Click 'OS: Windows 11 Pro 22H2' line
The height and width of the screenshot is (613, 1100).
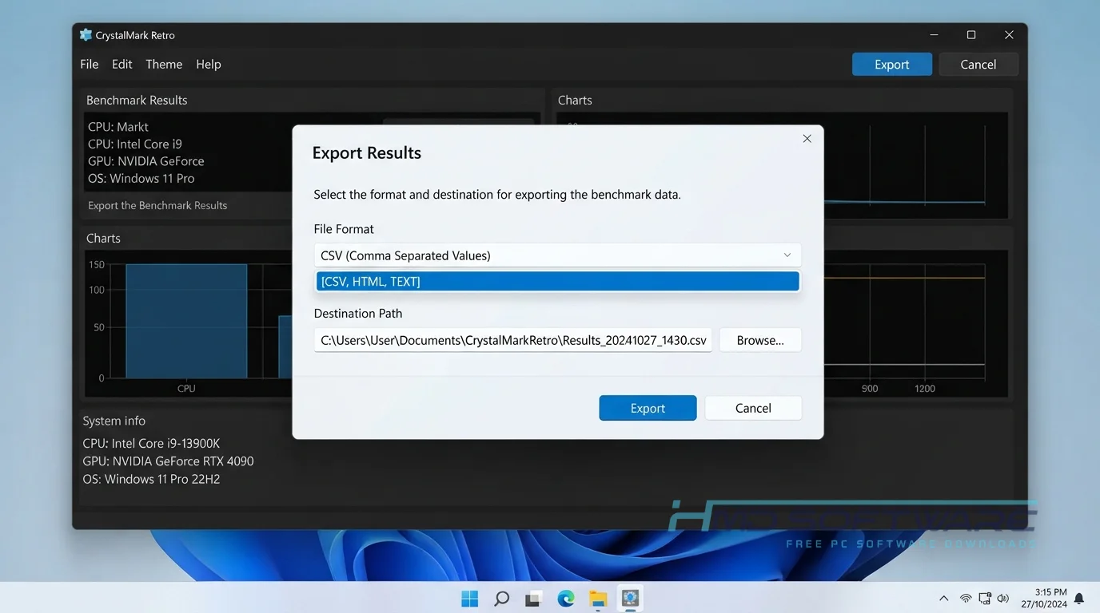(151, 480)
